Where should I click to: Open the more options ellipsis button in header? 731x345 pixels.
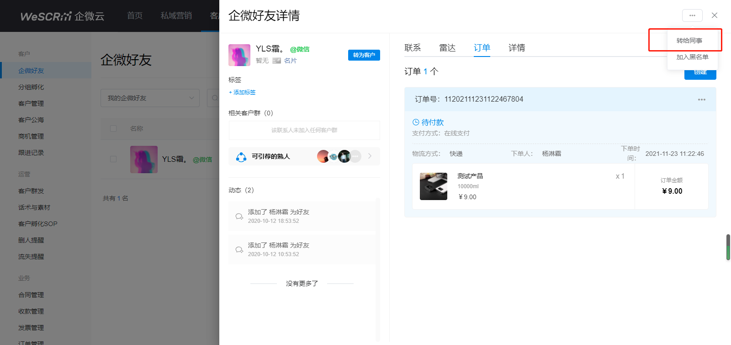pyautogui.click(x=692, y=15)
